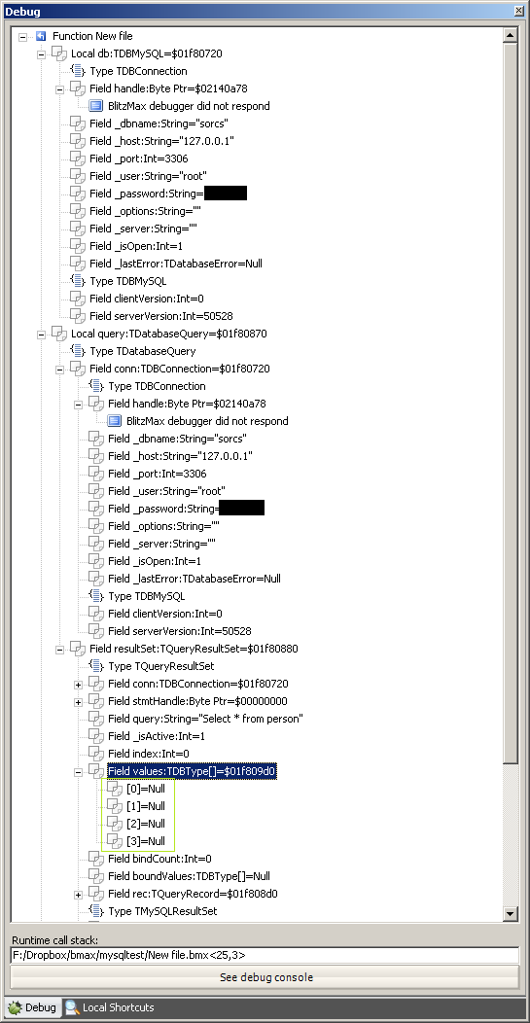The width and height of the screenshot is (530, 1023).
Task: Collapse the expanded Field conn node under Local query
Action: [x=59, y=370]
